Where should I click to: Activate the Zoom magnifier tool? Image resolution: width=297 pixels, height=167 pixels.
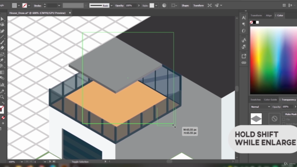click(x=2, y=97)
